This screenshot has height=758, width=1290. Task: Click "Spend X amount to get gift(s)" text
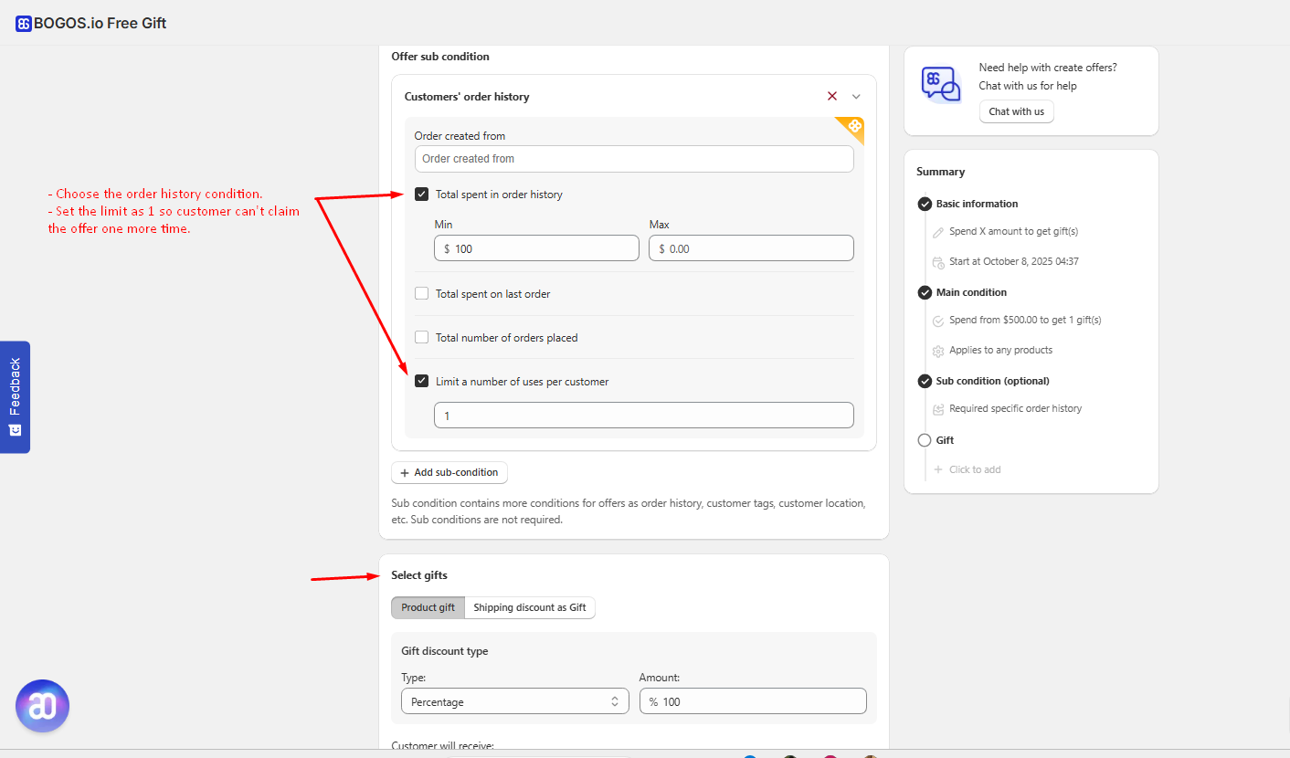[1013, 232]
